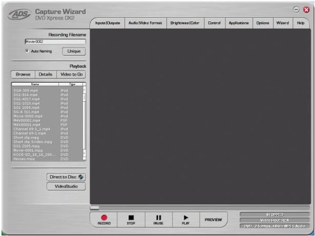Screen dimensions: 315x236
Task: Select M4V00001.mp4 in the file list
Action: pos(47,125)
